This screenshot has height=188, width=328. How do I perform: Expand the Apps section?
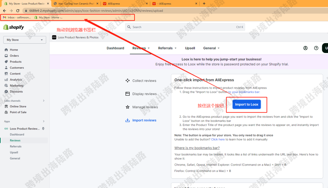44,121
